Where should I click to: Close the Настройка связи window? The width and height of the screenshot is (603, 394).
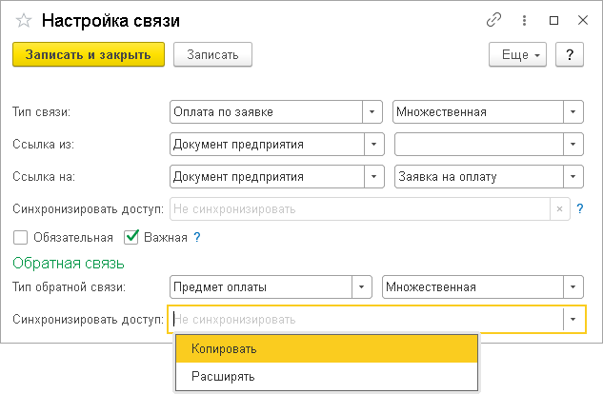click(581, 20)
